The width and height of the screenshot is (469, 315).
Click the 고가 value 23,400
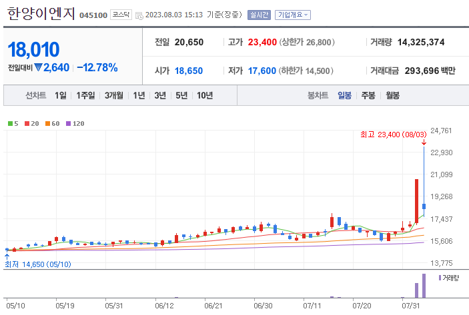click(x=262, y=43)
